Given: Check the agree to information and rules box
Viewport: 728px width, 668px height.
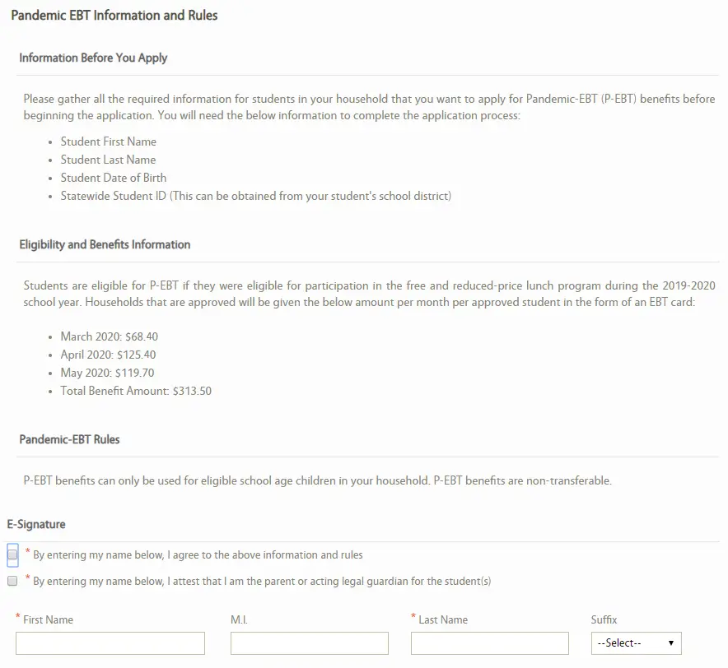Looking at the screenshot, I should (12, 554).
